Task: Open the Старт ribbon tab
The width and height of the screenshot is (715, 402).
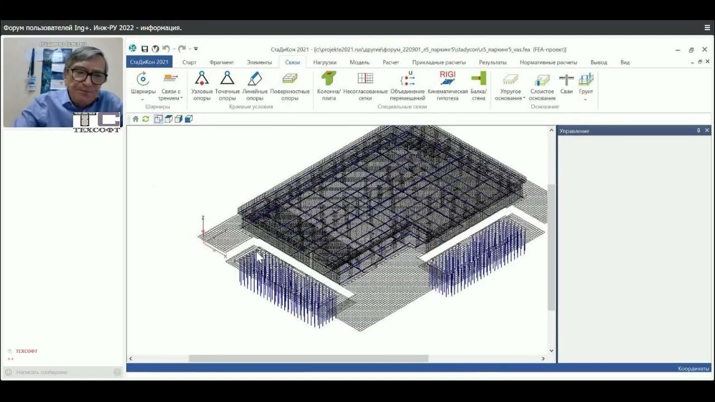Action: tap(189, 63)
